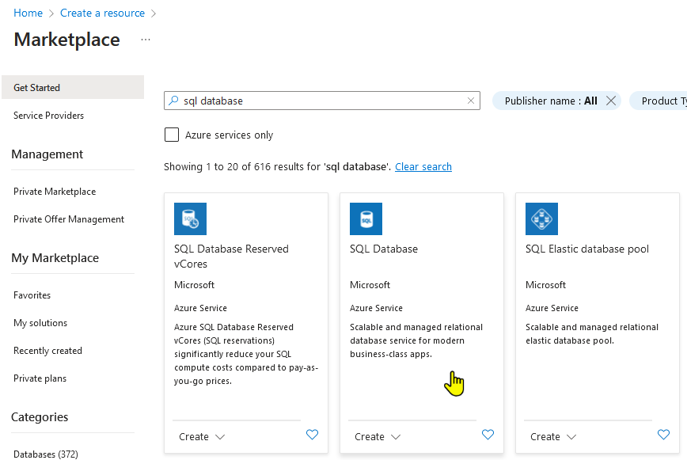
Task: Open the Databases (372) category
Action: pos(45,454)
